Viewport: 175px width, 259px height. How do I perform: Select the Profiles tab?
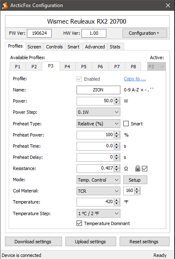[15, 46]
